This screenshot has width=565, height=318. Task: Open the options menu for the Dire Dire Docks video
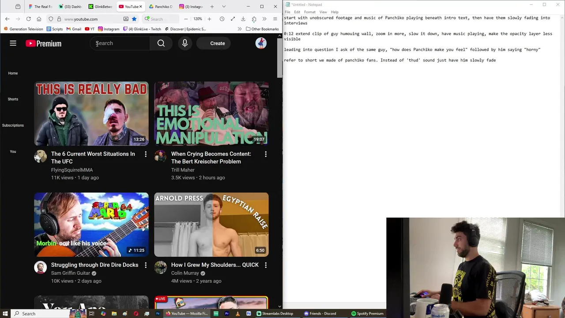tap(146, 265)
